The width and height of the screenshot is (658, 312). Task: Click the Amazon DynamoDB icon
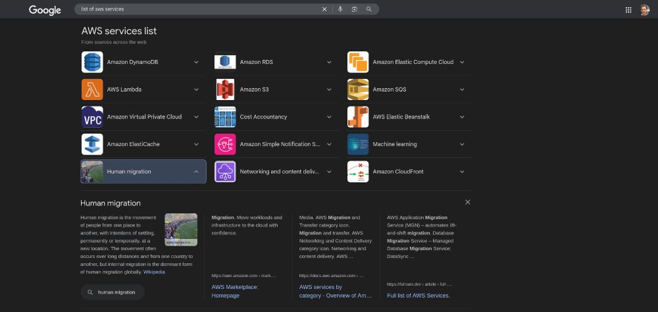[92, 62]
